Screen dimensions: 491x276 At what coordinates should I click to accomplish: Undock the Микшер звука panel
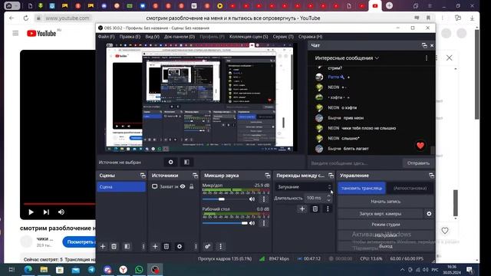[x=268, y=176]
